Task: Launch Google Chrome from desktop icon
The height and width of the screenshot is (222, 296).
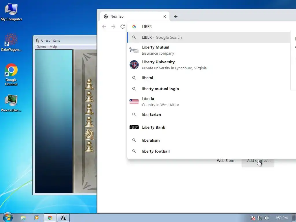Action: [11, 75]
